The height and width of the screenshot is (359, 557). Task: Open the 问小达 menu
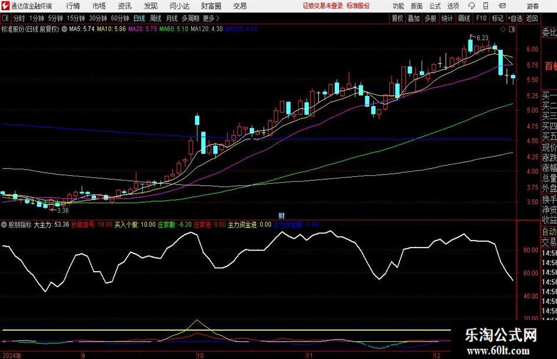coord(179,6)
